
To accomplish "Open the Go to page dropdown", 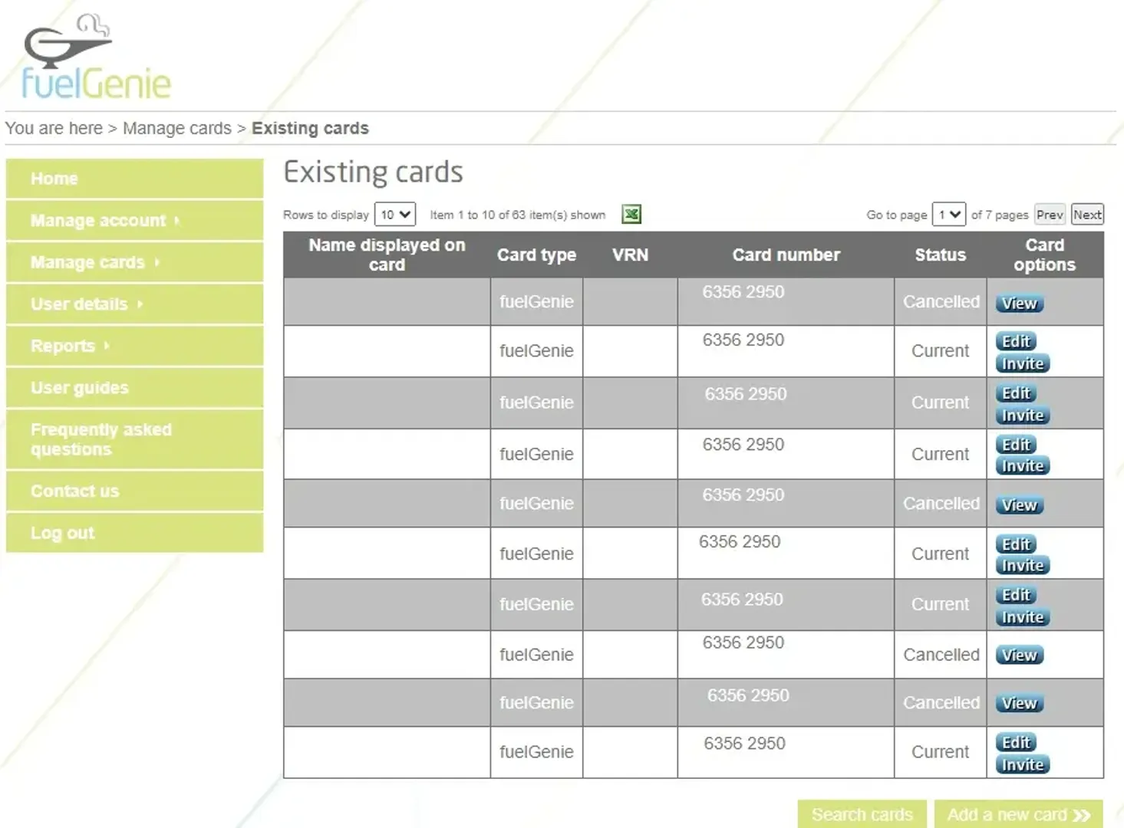I will [x=948, y=215].
